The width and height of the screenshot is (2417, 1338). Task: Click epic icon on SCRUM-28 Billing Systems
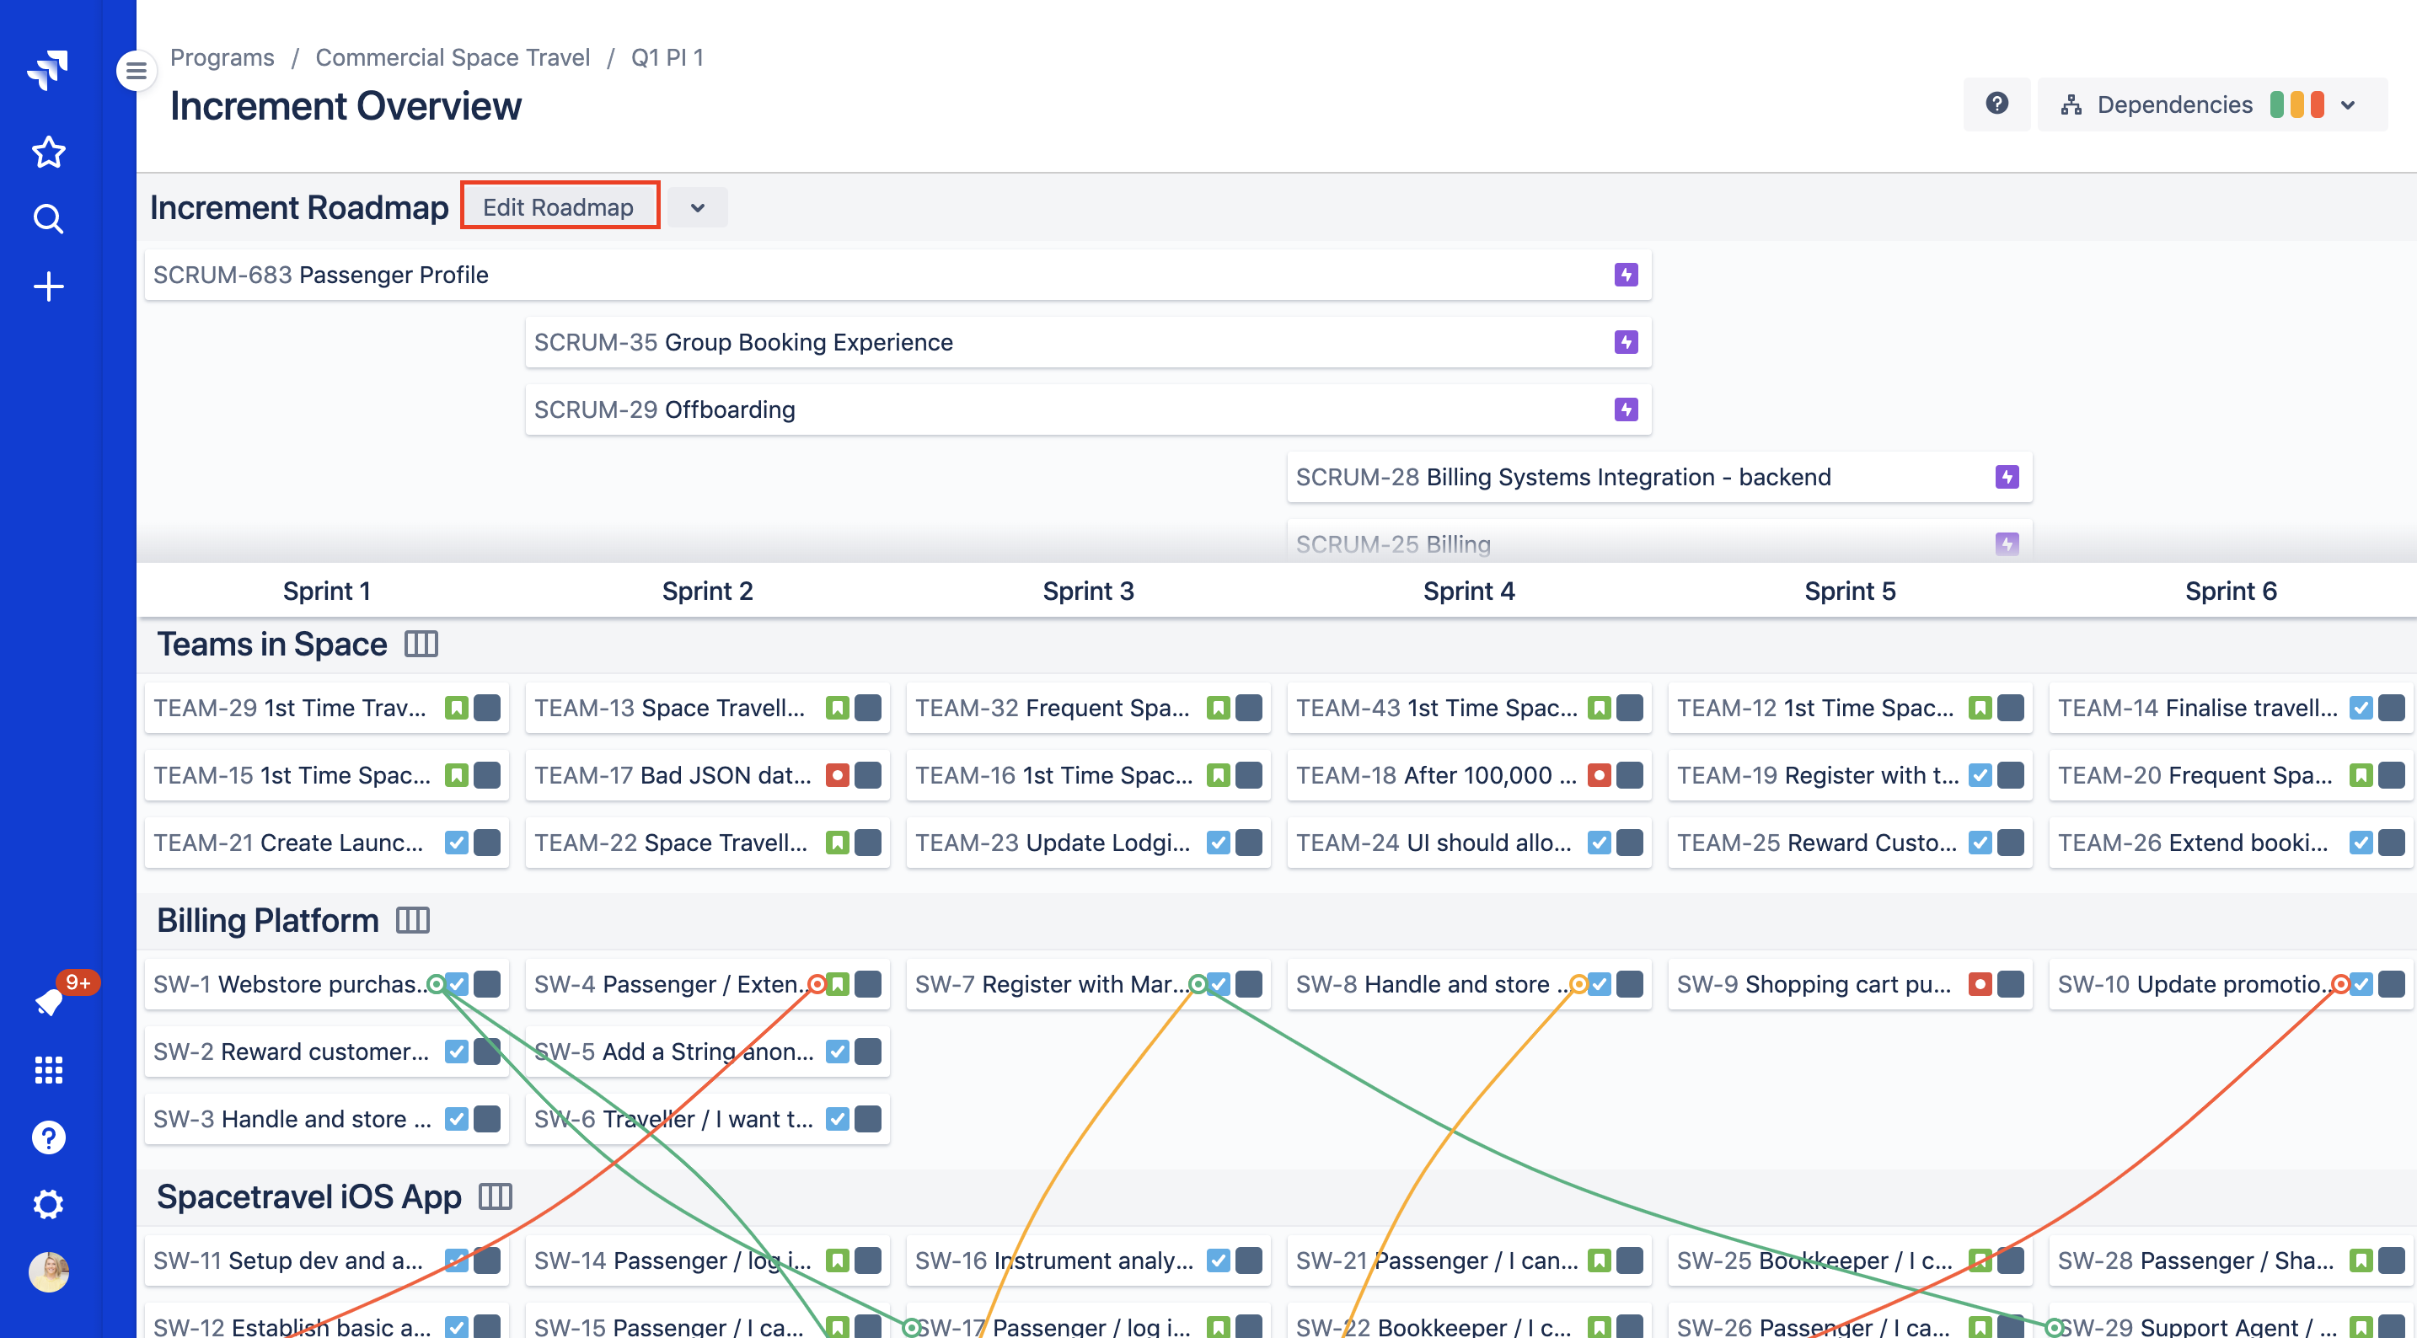pyautogui.click(x=2007, y=478)
